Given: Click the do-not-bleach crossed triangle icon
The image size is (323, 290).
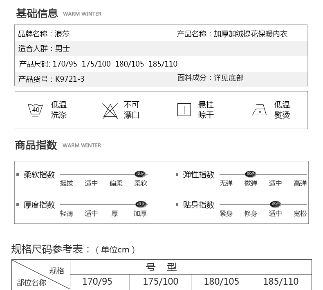Looking at the screenshot, I should coord(110,110).
